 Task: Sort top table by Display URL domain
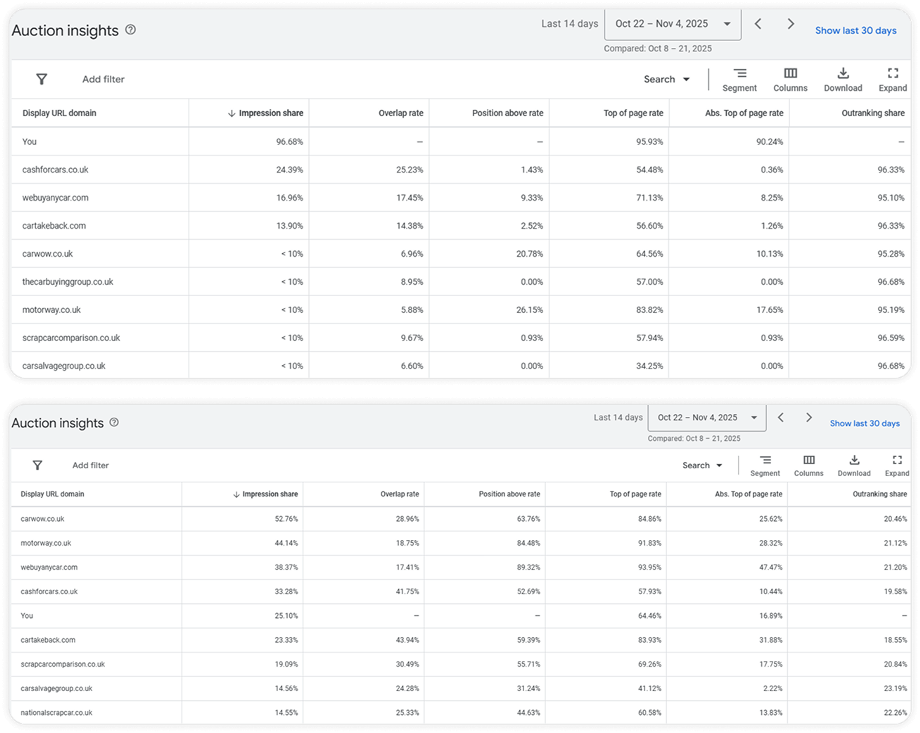coord(59,113)
